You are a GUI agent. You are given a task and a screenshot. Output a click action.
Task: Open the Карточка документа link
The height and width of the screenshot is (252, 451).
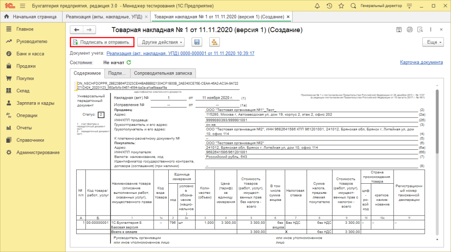(x=421, y=63)
